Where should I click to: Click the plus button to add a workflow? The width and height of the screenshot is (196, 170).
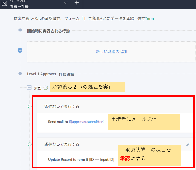point(77,3)
